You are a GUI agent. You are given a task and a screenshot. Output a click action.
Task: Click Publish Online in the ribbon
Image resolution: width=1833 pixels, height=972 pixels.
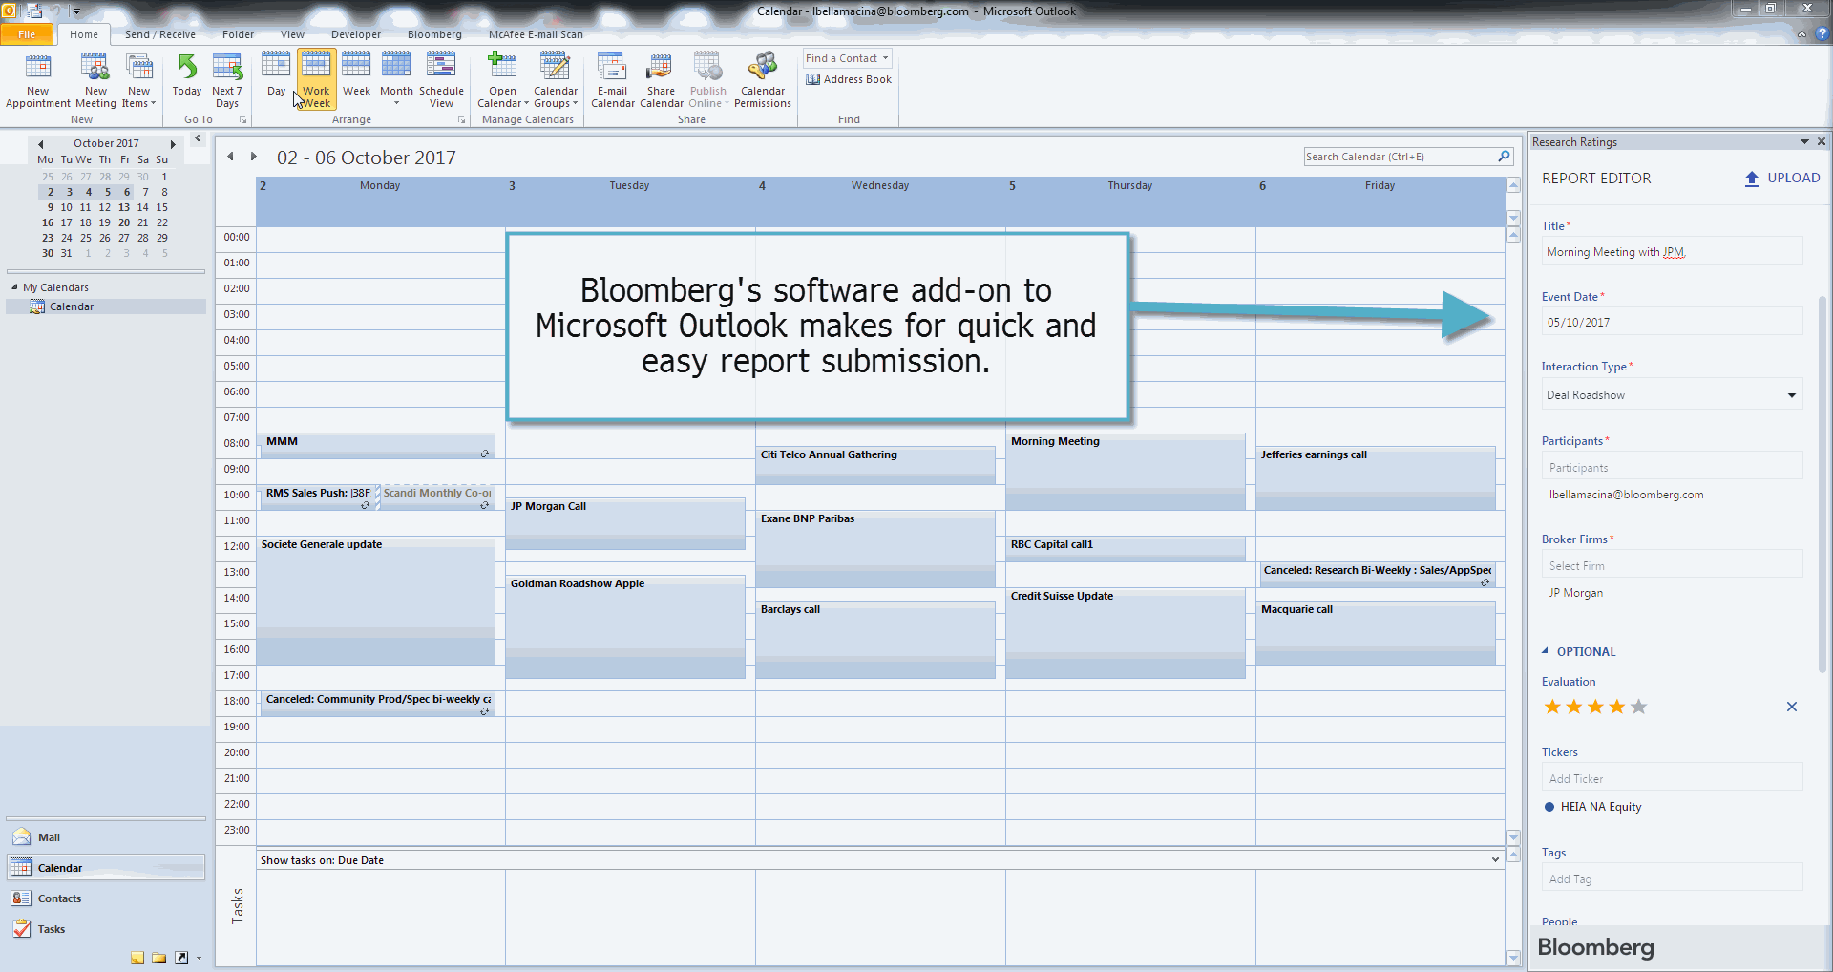click(707, 80)
